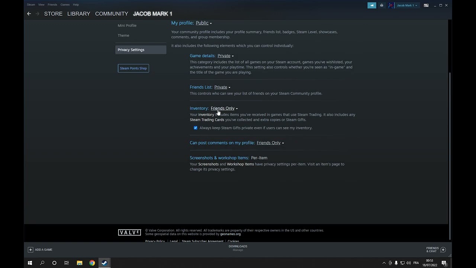
Task: Open Windows taskbar search
Action: tap(42, 263)
